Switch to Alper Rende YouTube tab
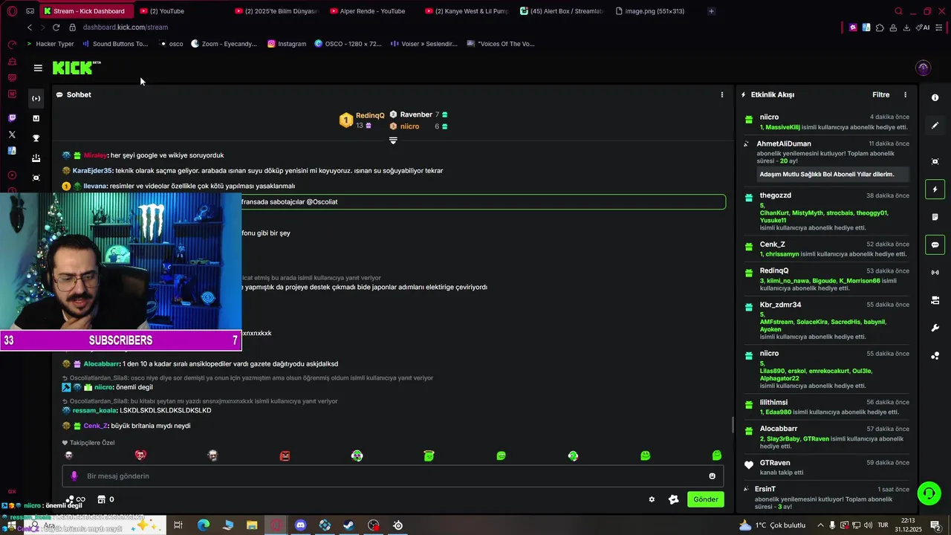 pyautogui.click(x=371, y=11)
